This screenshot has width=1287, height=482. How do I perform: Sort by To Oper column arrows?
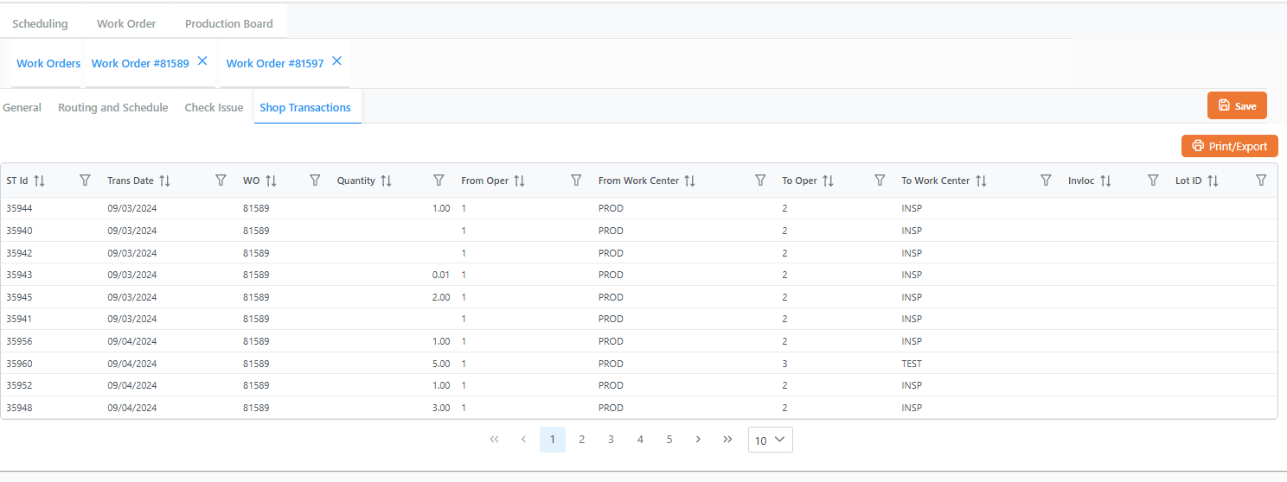click(828, 181)
